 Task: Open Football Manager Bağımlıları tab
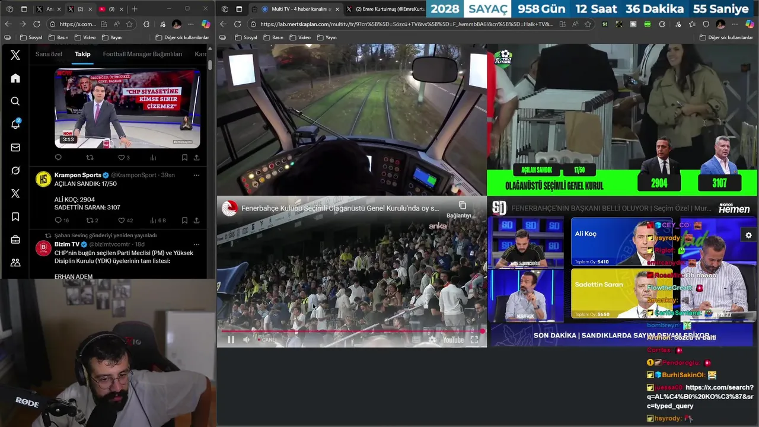tap(142, 54)
